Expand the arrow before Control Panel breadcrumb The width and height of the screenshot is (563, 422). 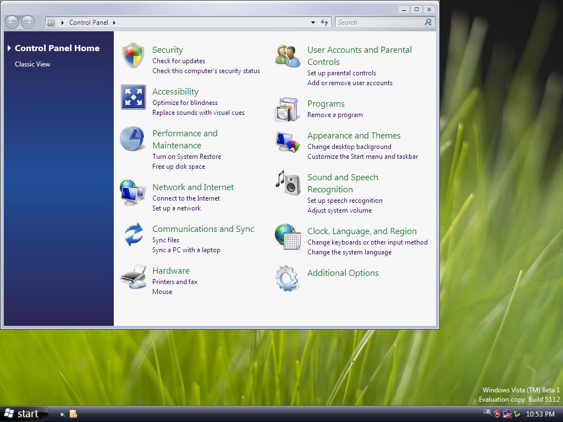click(63, 22)
